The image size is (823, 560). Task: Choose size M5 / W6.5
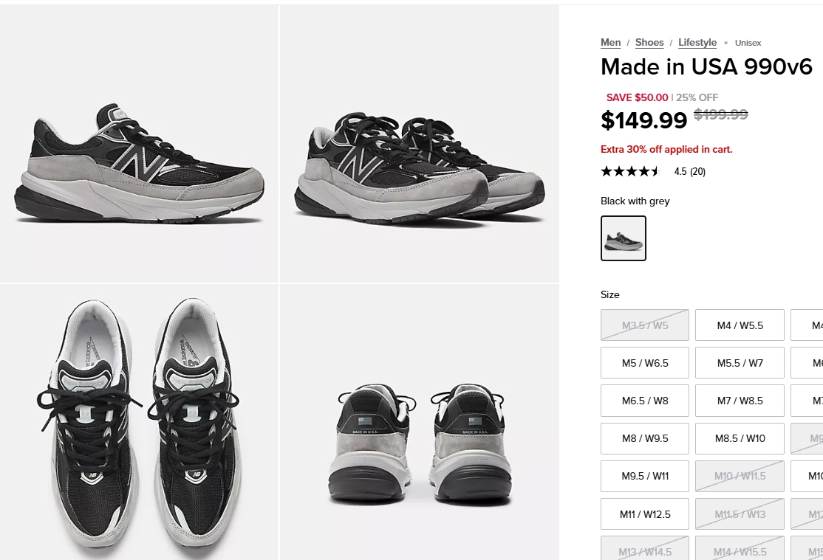(645, 363)
